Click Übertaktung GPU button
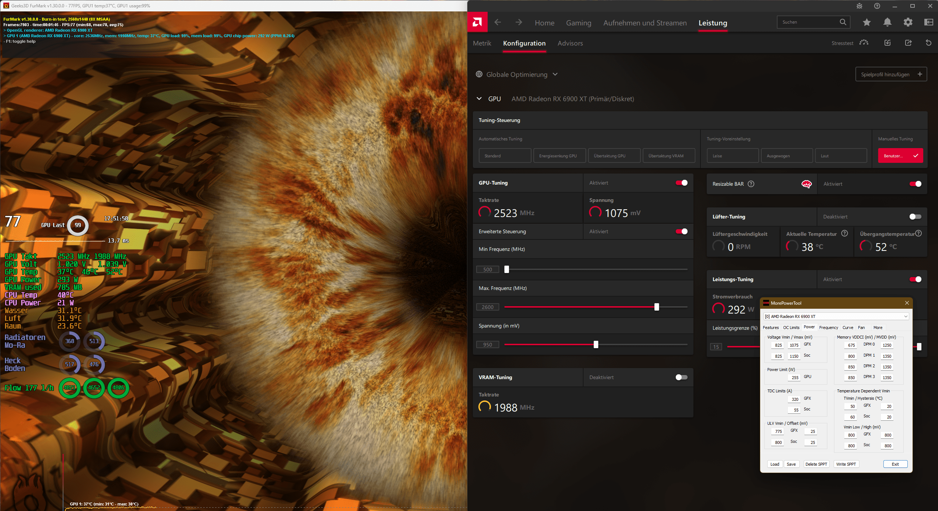The image size is (938, 511). point(614,155)
